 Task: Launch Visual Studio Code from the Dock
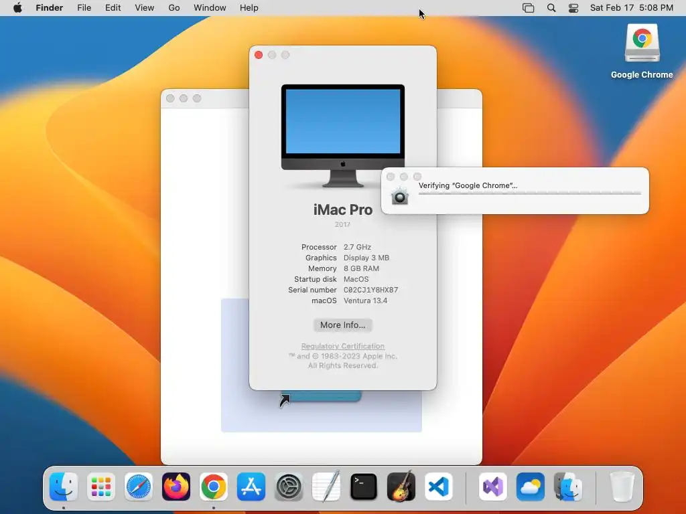(x=438, y=487)
